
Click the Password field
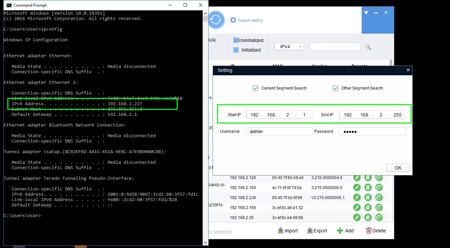tap(373, 131)
